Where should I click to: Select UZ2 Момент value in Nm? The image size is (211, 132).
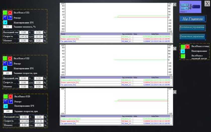point(24,86)
